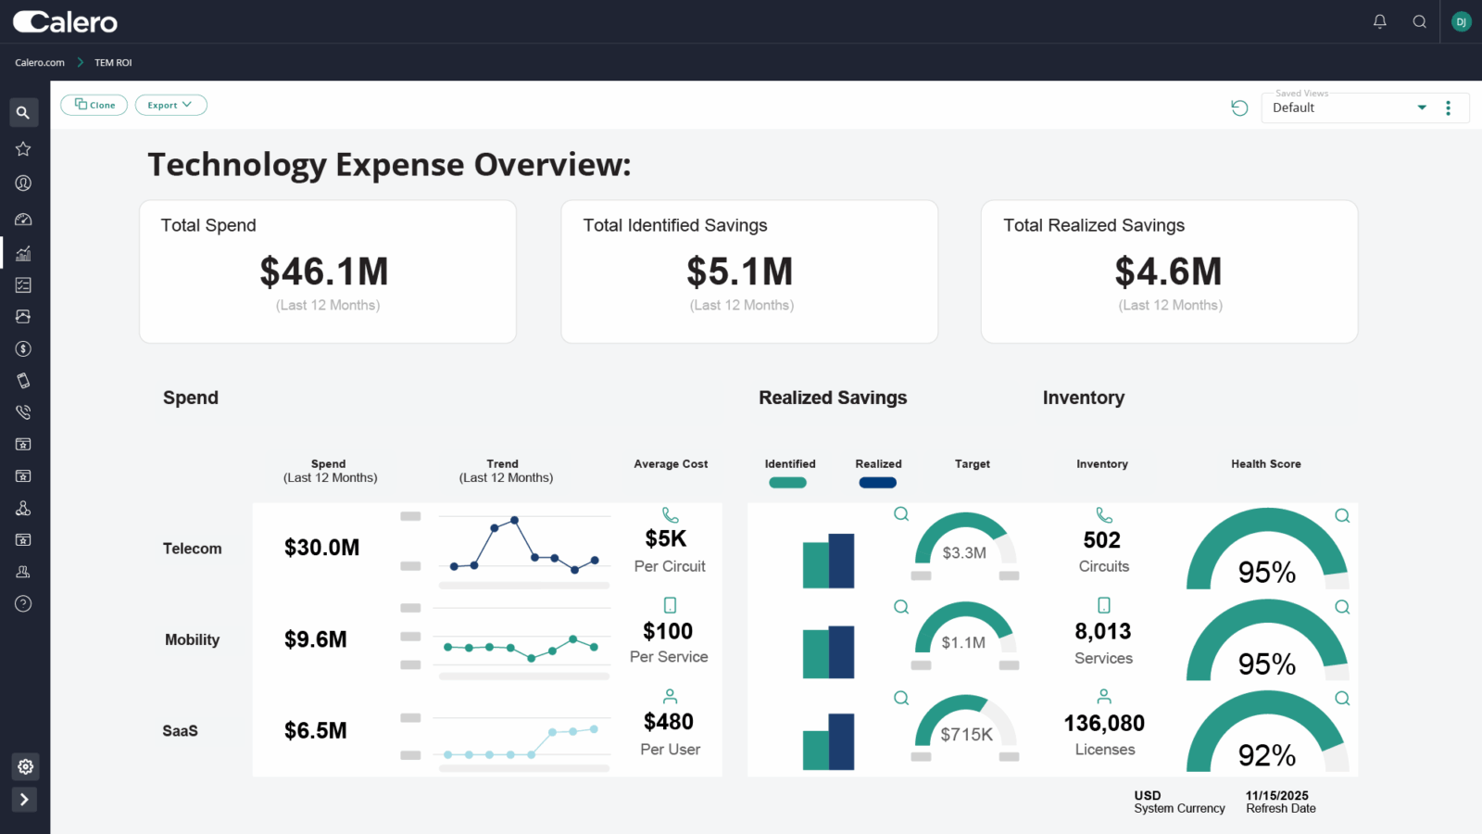
Task: Open the dollar-sign icon in sidebar
Action: (23, 349)
